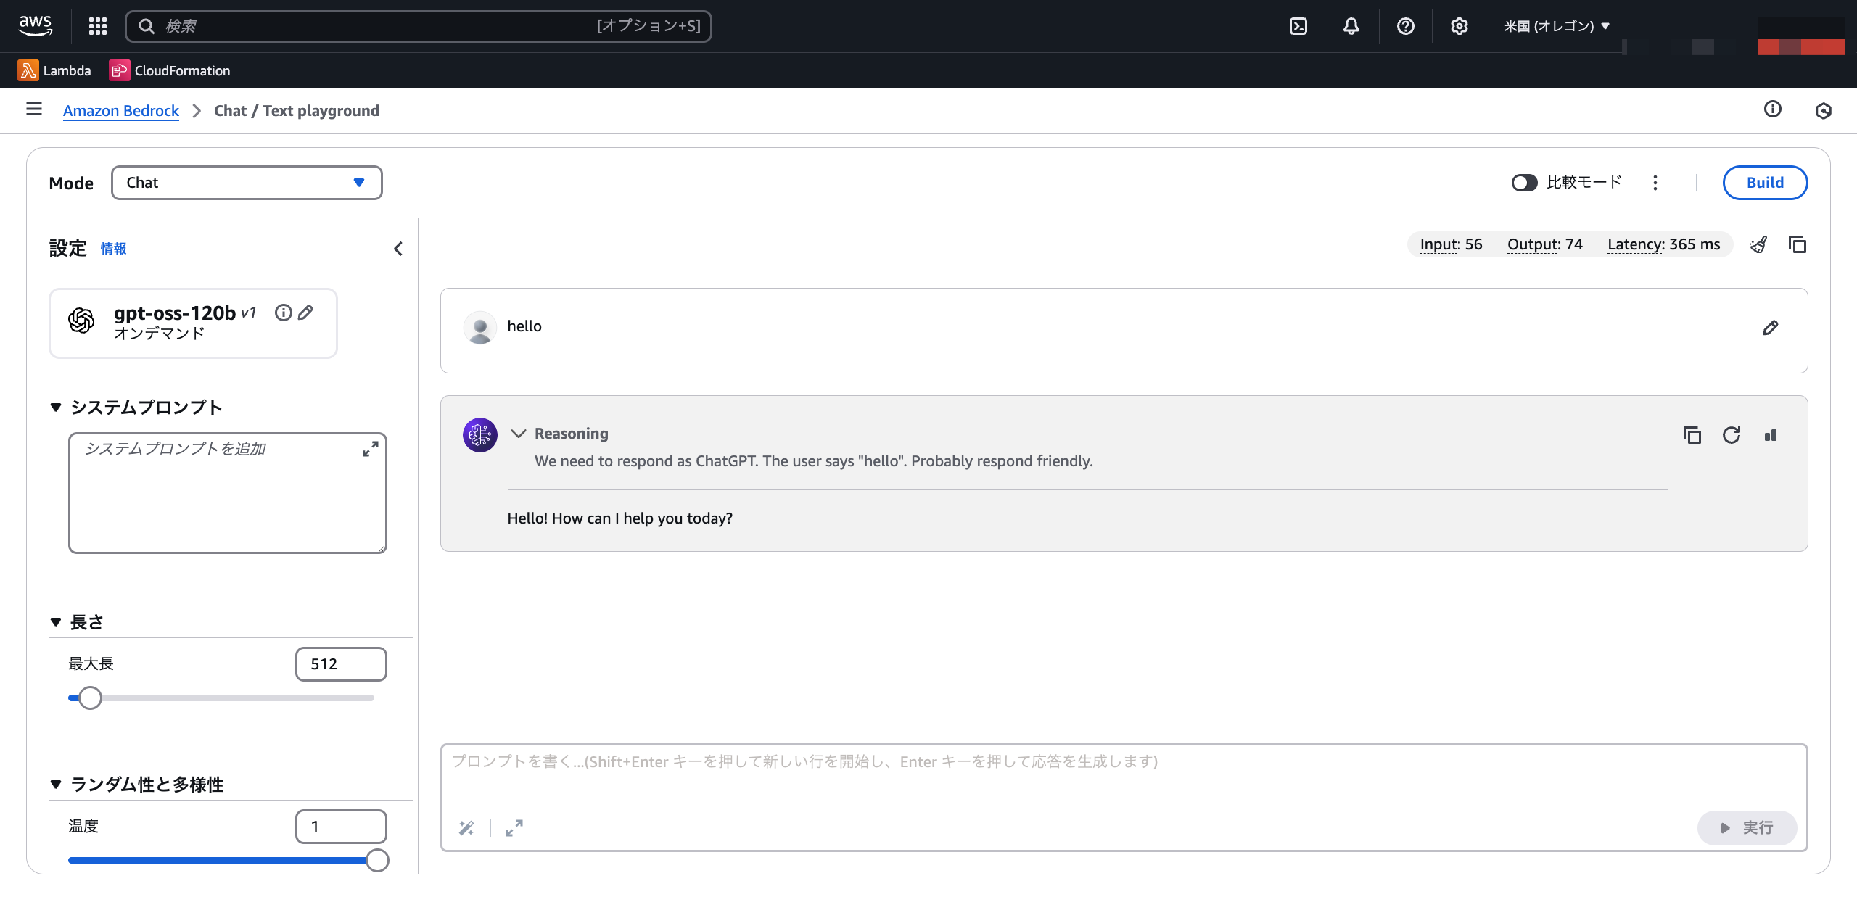The image size is (1857, 918).
Task: Clear the chat with the broom icon
Action: [1758, 244]
